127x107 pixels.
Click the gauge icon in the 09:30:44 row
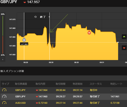4,90
